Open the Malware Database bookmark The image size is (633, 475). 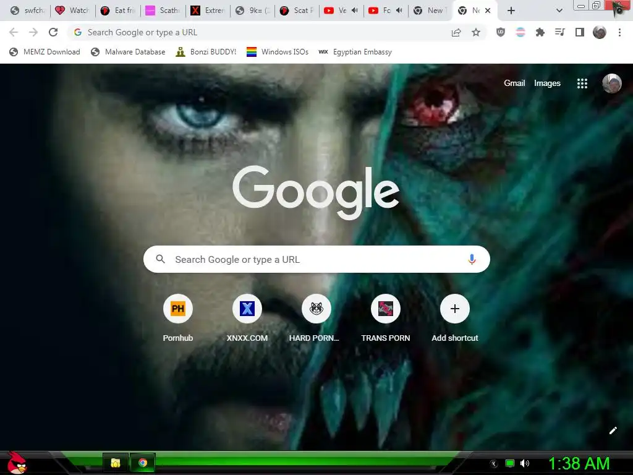pyautogui.click(x=128, y=52)
